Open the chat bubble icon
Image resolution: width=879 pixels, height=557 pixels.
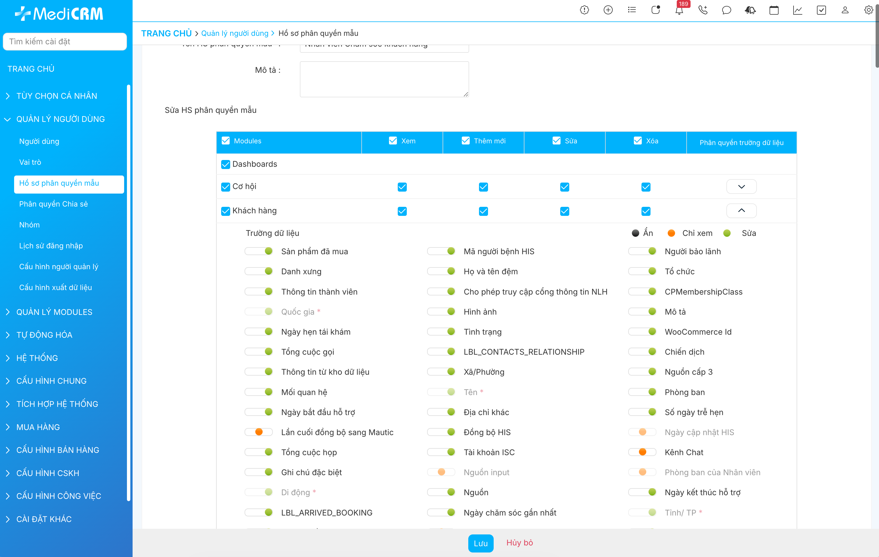click(726, 10)
